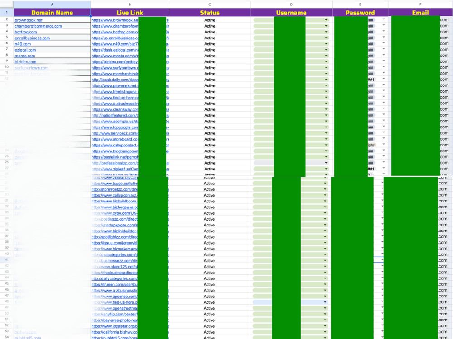Select row number 5 header
453x339 pixels.
pos(7,37)
